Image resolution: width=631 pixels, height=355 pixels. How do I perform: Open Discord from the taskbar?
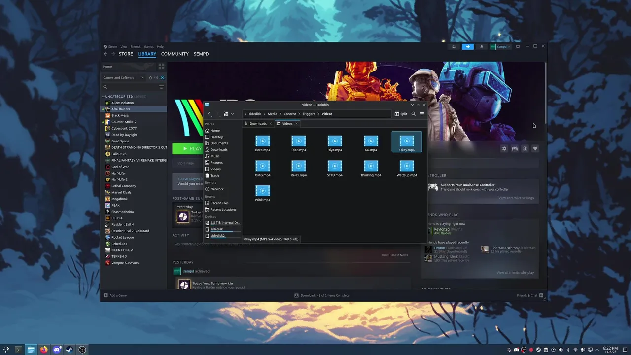57,350
